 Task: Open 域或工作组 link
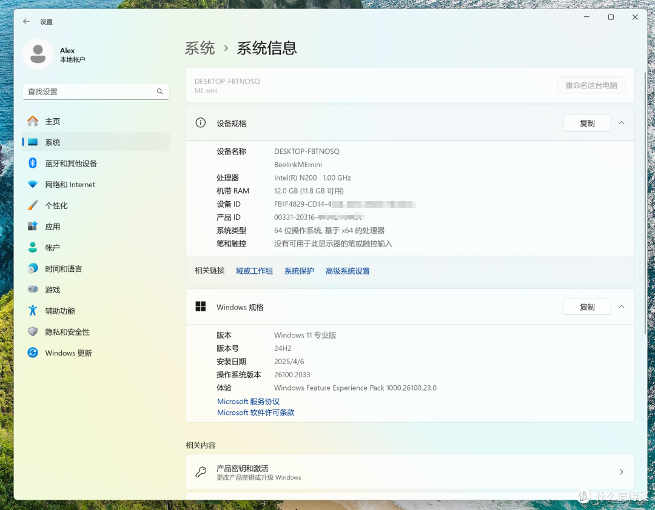[x=254, y=271]
